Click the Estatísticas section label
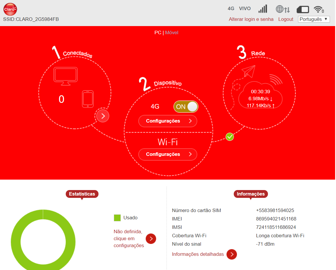336x270 pixels. 82,194
